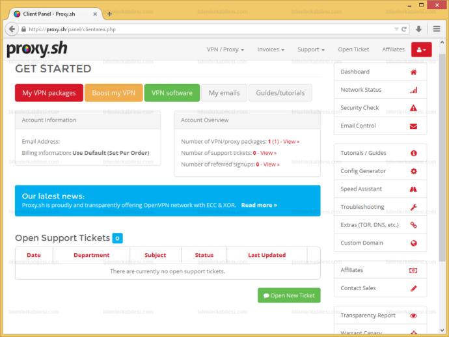Expand the VPN / Proxy dropdown menu
449x337 pixels.
pos(225,49)
